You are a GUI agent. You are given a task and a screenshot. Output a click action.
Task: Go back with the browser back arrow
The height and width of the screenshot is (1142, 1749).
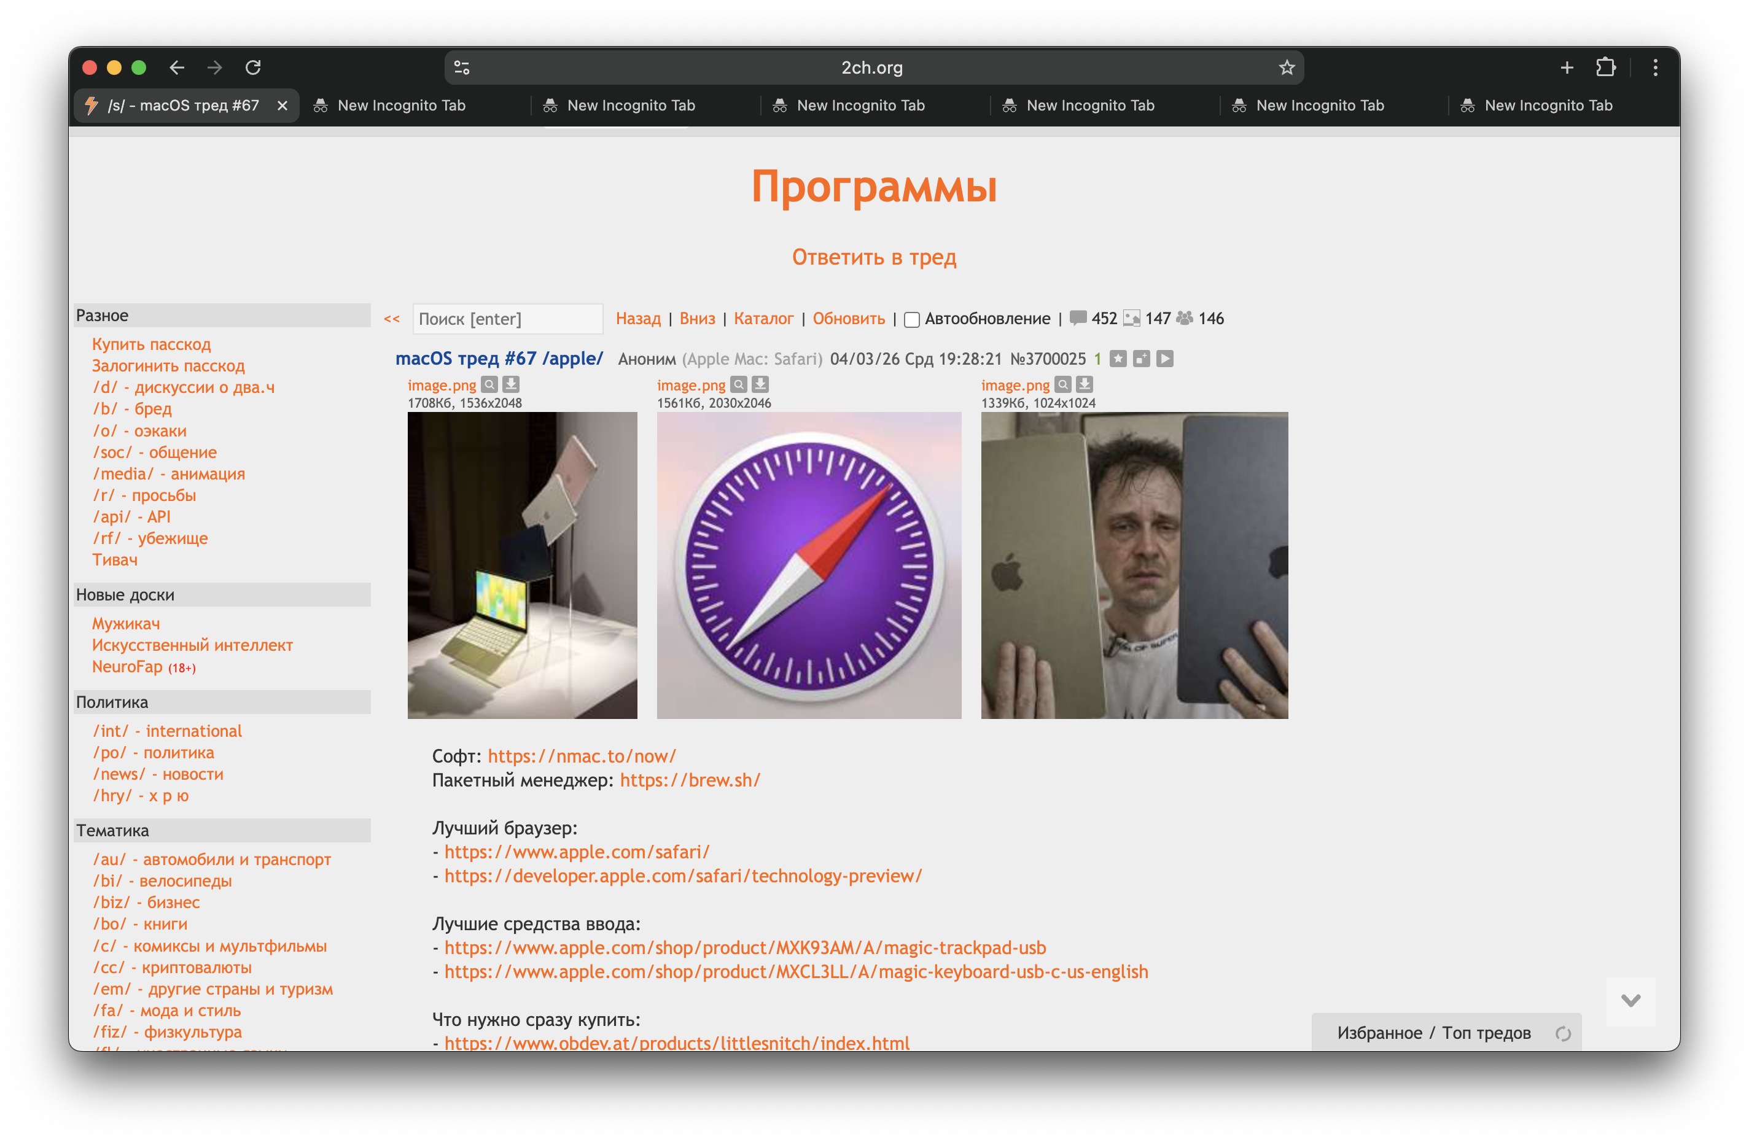click(176, 68)
